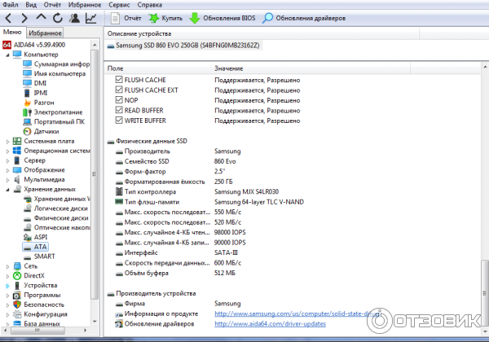Expand the Отображение tree node

click(7, 170)
